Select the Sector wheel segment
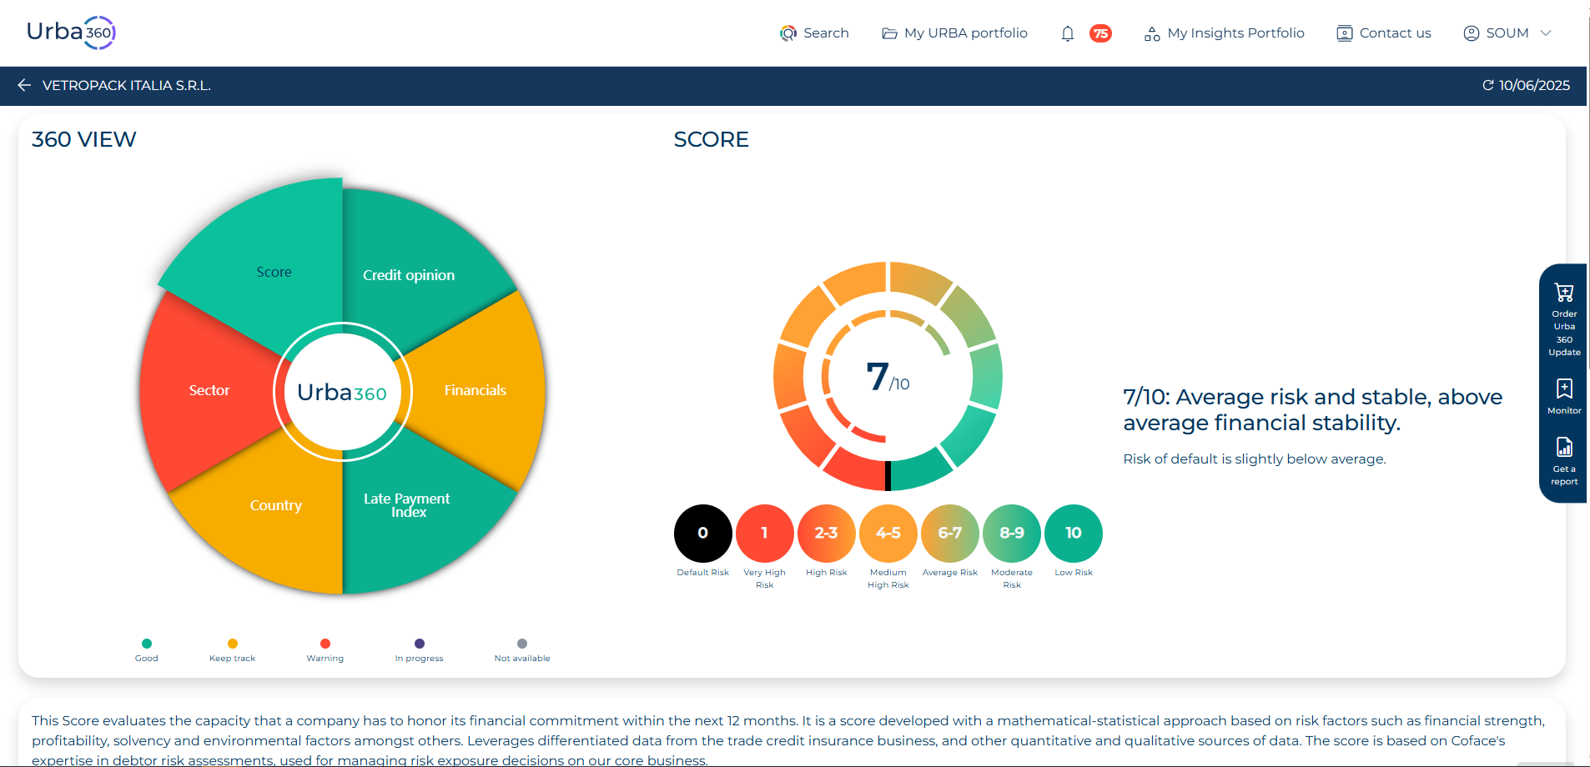 (x=209, y=390)
